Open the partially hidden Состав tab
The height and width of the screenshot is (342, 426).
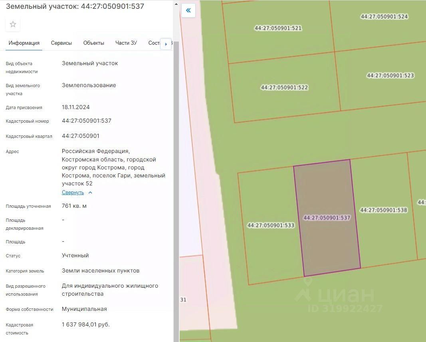pyautogui.click(x=155, y=43)
